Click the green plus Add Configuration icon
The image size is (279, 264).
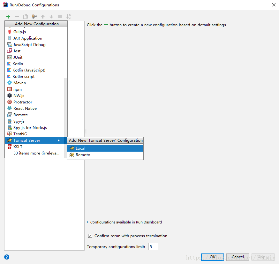(8, 17)
